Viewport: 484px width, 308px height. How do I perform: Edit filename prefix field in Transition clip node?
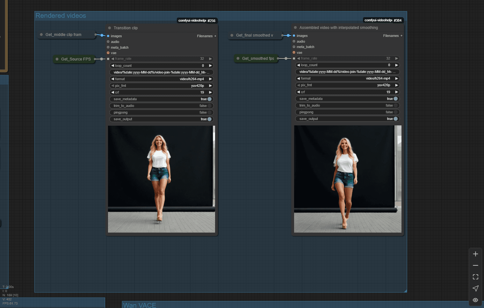[162, 73]
